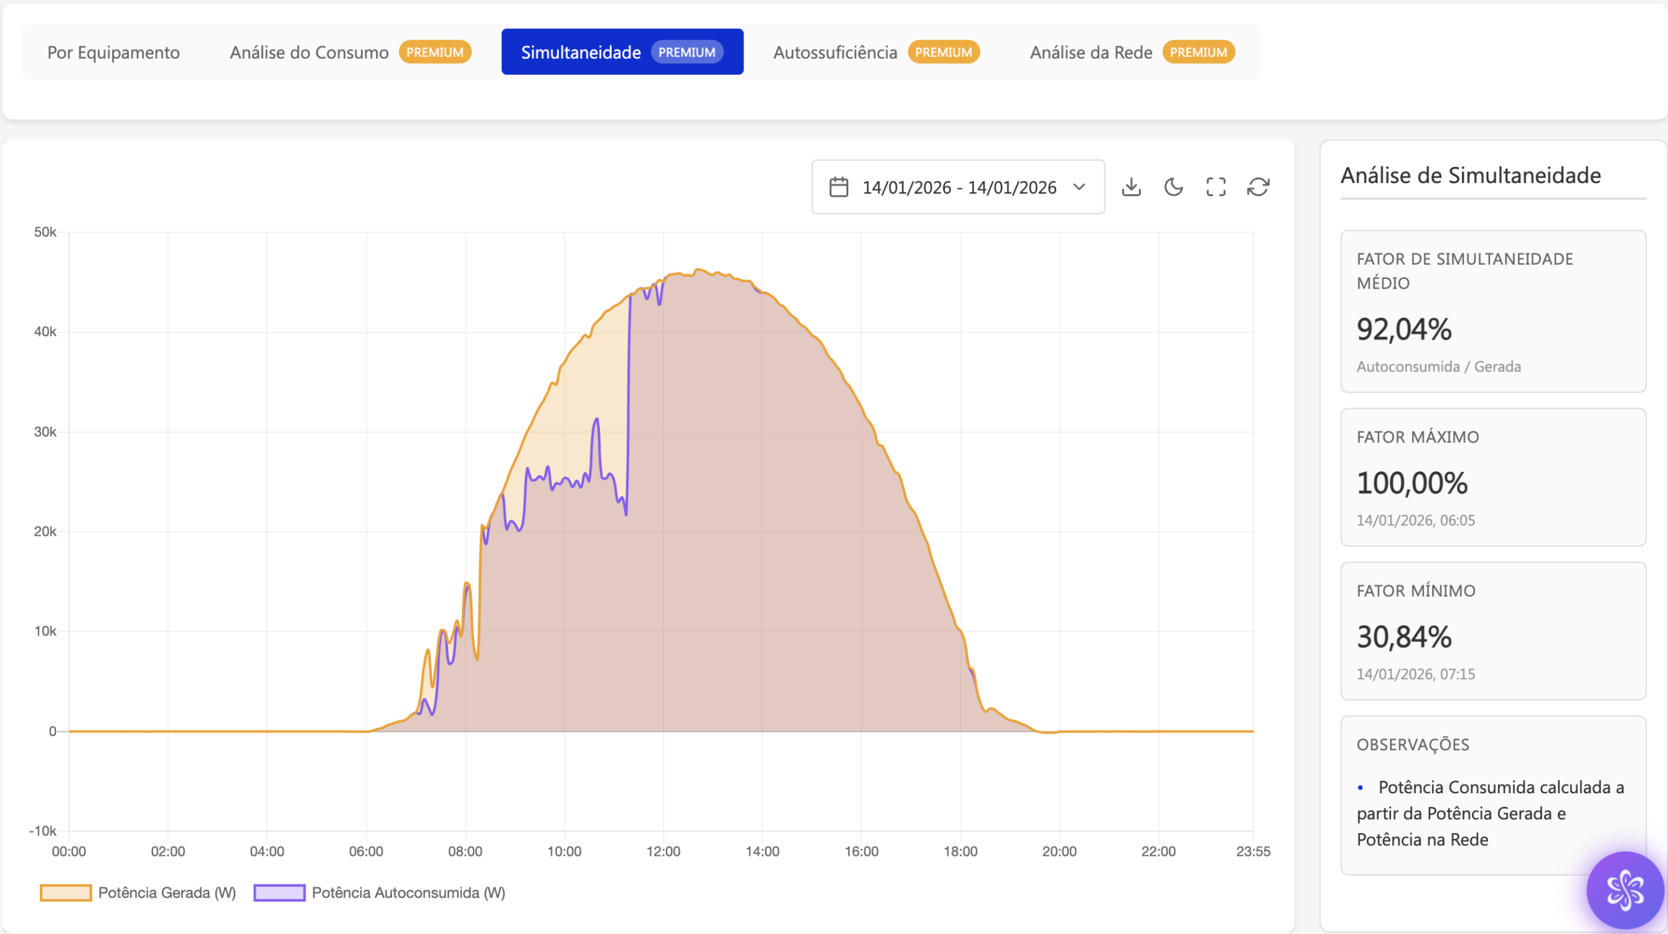Open Análise do Consumo tab

tap(309, 52)
